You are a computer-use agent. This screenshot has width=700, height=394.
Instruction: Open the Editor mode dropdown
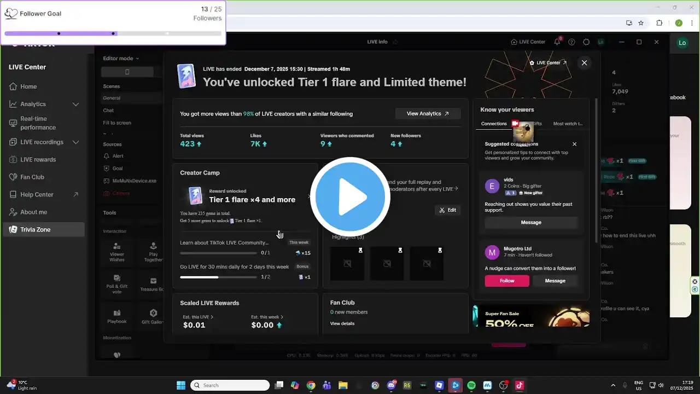click(x=121, y=59)
